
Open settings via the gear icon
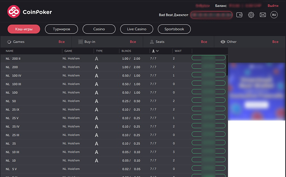[x=251, y=15]
